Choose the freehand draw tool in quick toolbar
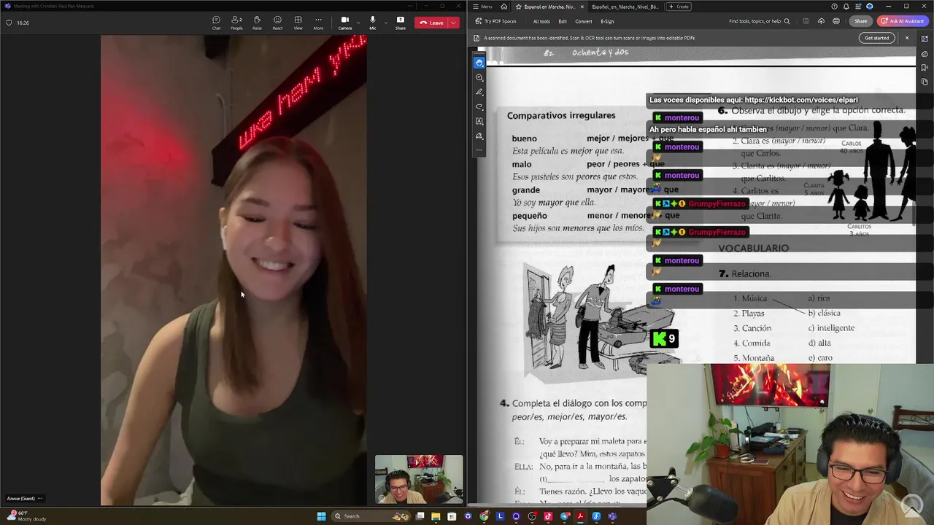The image size is (934, 525). click(479, 106)
